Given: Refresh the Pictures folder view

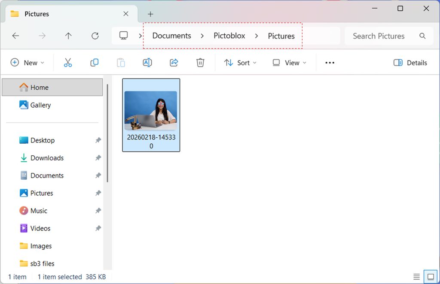Looking at the screenshot, I should [95, 36].
